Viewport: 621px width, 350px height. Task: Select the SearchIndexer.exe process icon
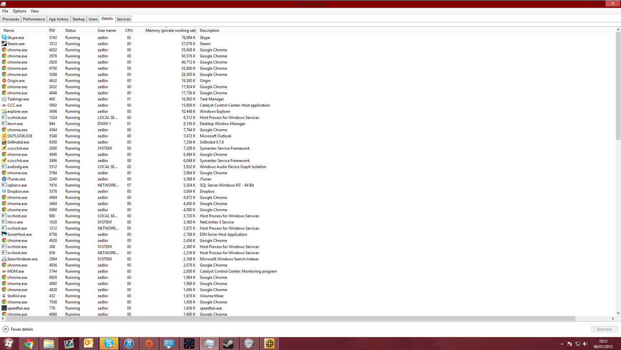(x=4, y=259)
